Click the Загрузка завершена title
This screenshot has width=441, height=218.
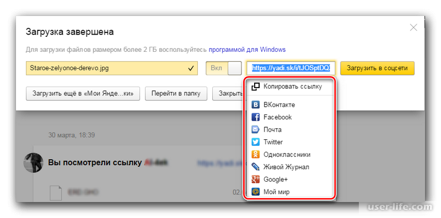[70, 32]
